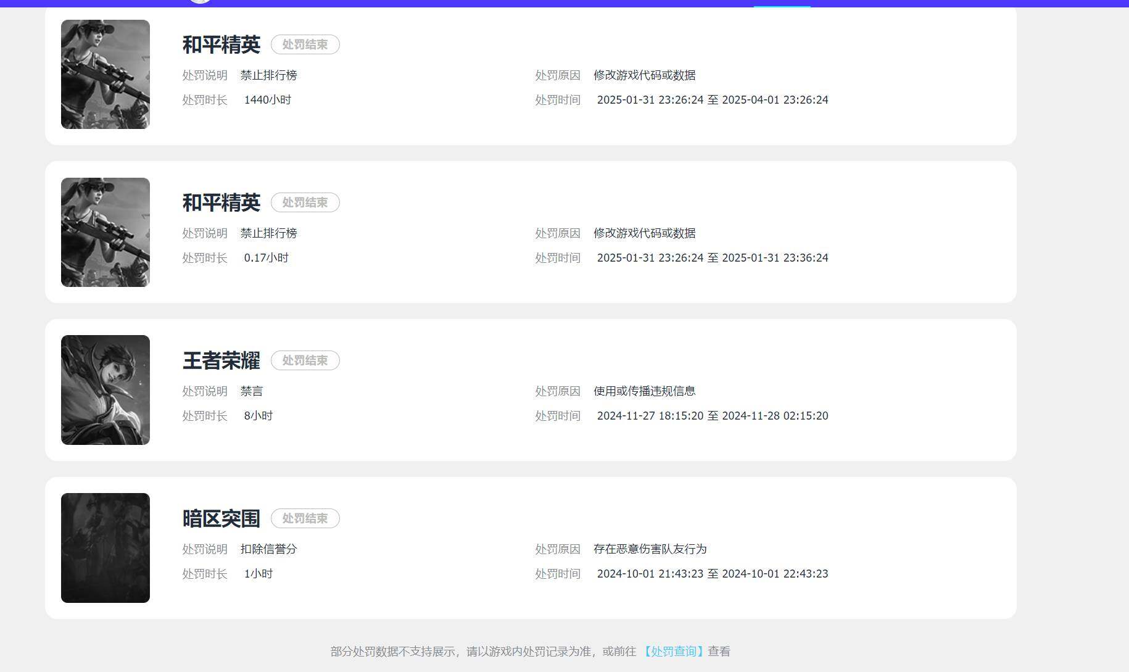Click 禁止排行榜 in the 0.17小时 record
1129x672 pixels.
269,233
